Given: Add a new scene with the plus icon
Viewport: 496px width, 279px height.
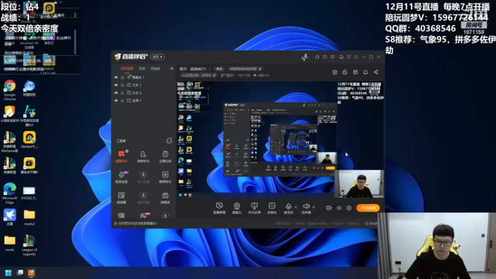Looking at the screenshot, I should tap(172, 68).
